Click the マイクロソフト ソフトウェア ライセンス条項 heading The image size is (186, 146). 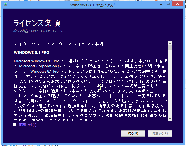pos(59,44)
